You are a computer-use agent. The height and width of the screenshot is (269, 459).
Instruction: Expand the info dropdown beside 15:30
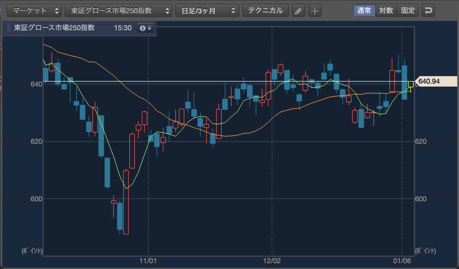pos(146,28)
